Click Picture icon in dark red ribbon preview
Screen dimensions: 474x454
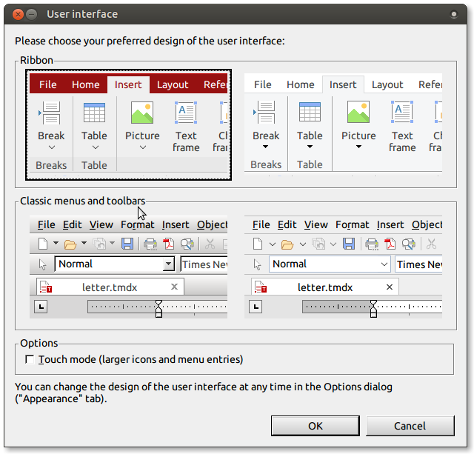[141, 113]
